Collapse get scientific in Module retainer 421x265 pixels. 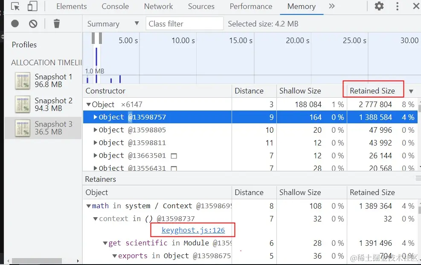coord(105,243)
